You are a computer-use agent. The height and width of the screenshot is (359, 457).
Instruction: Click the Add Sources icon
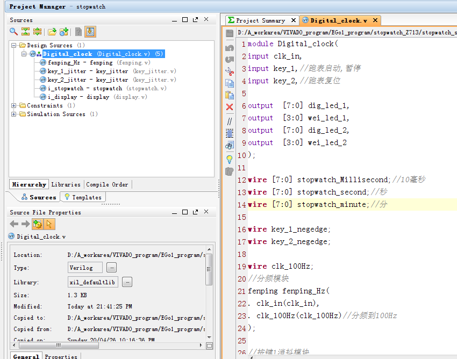63,32
